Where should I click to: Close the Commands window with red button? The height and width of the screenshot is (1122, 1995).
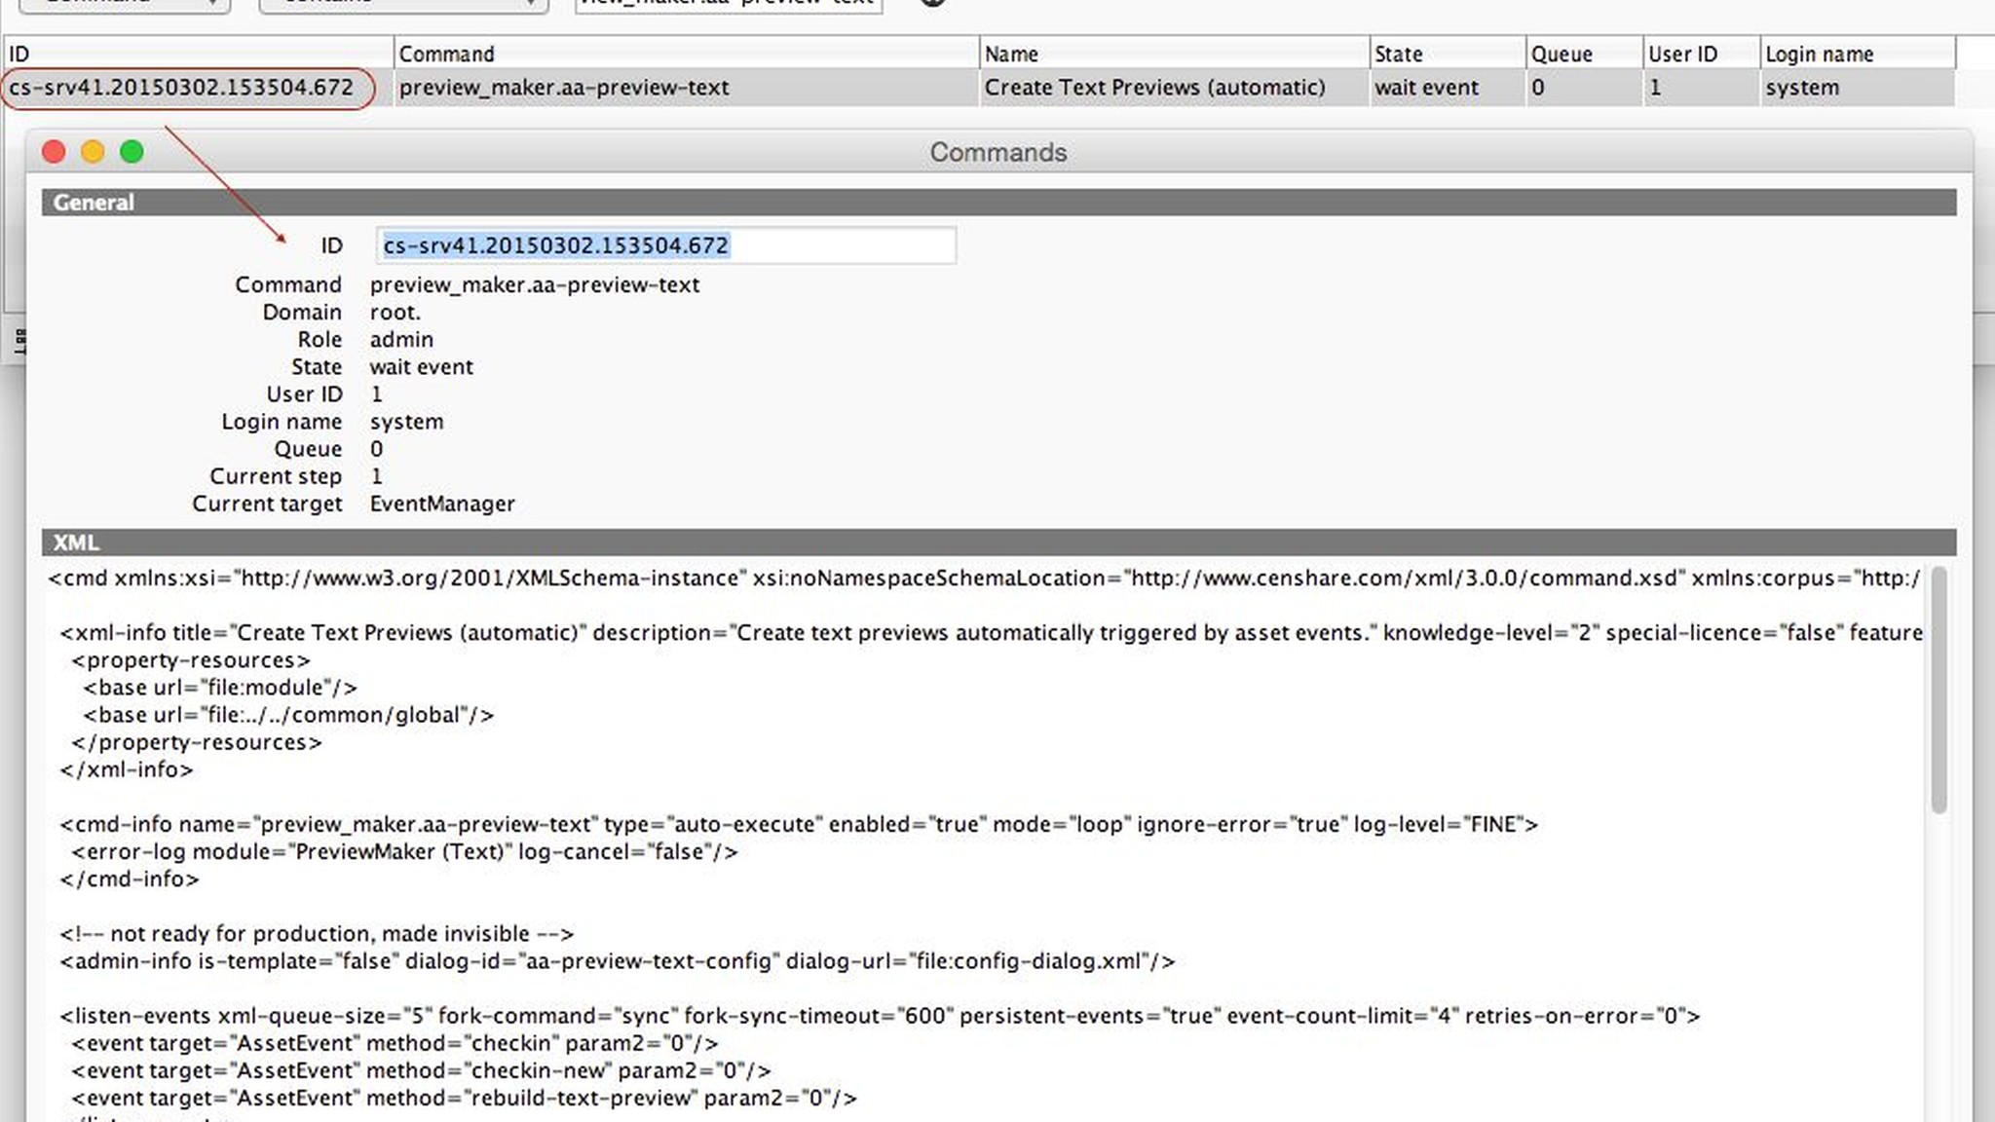coord(54,152)
